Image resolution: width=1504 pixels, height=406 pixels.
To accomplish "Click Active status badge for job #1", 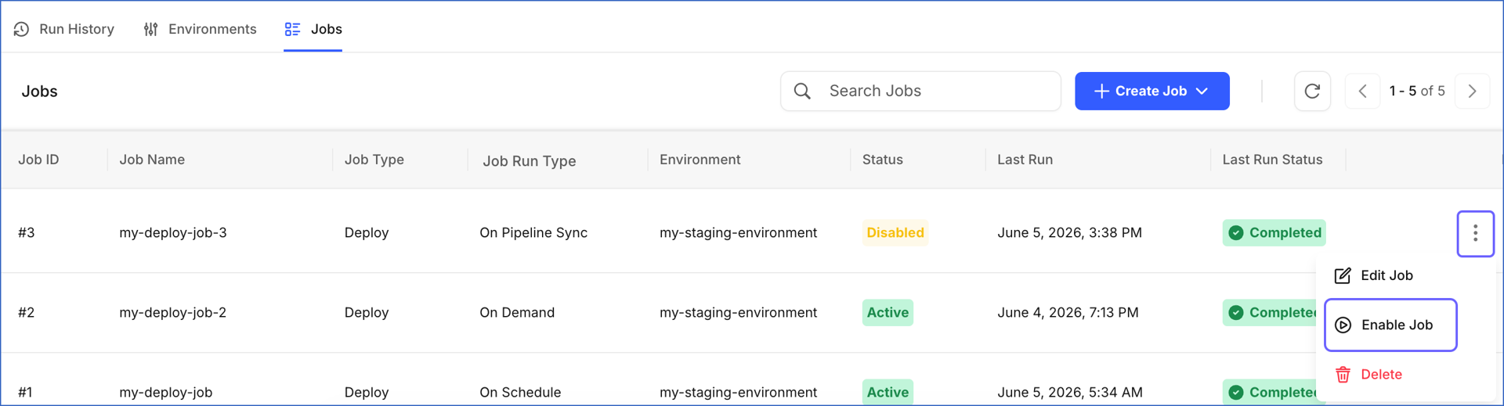I will click(x=888, y=392).
